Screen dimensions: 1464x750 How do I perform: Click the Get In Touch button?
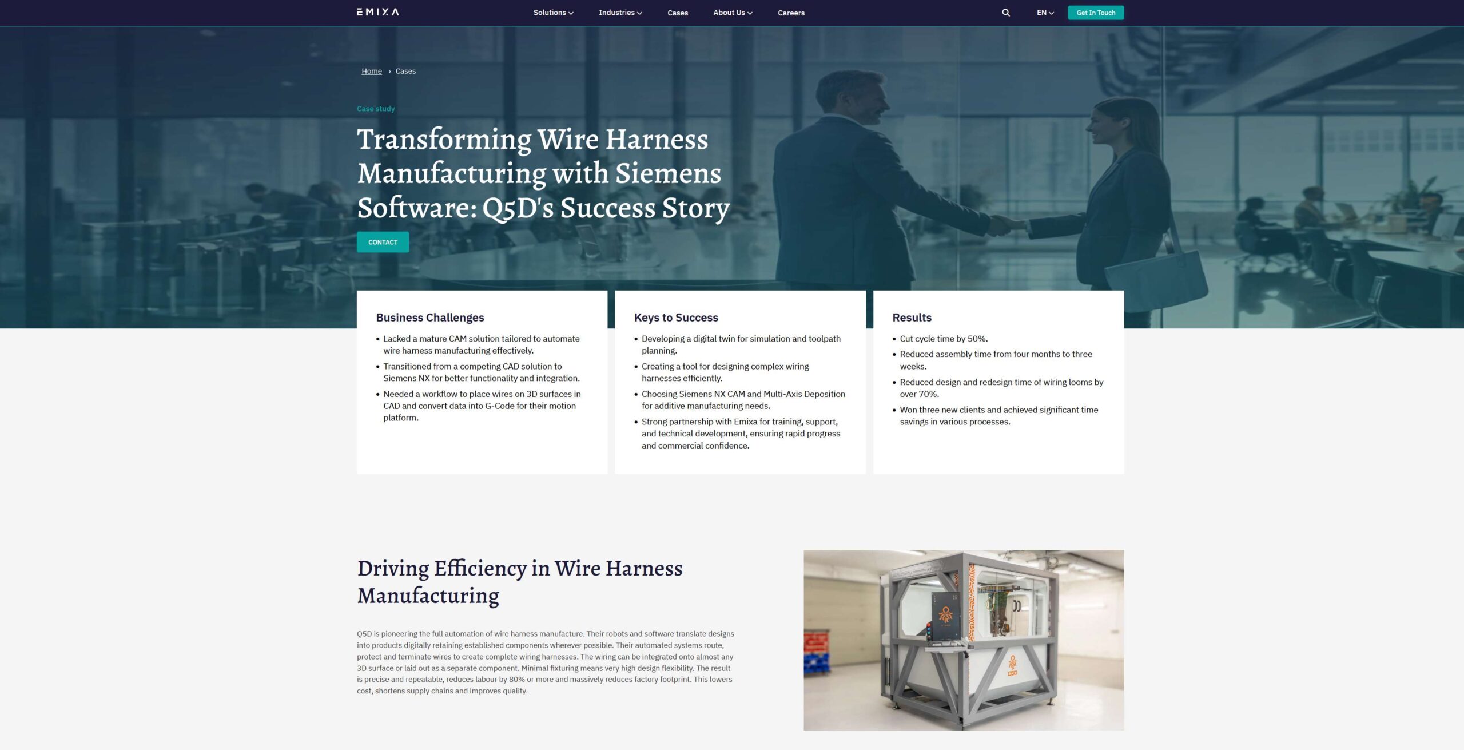click(1095, 13)
